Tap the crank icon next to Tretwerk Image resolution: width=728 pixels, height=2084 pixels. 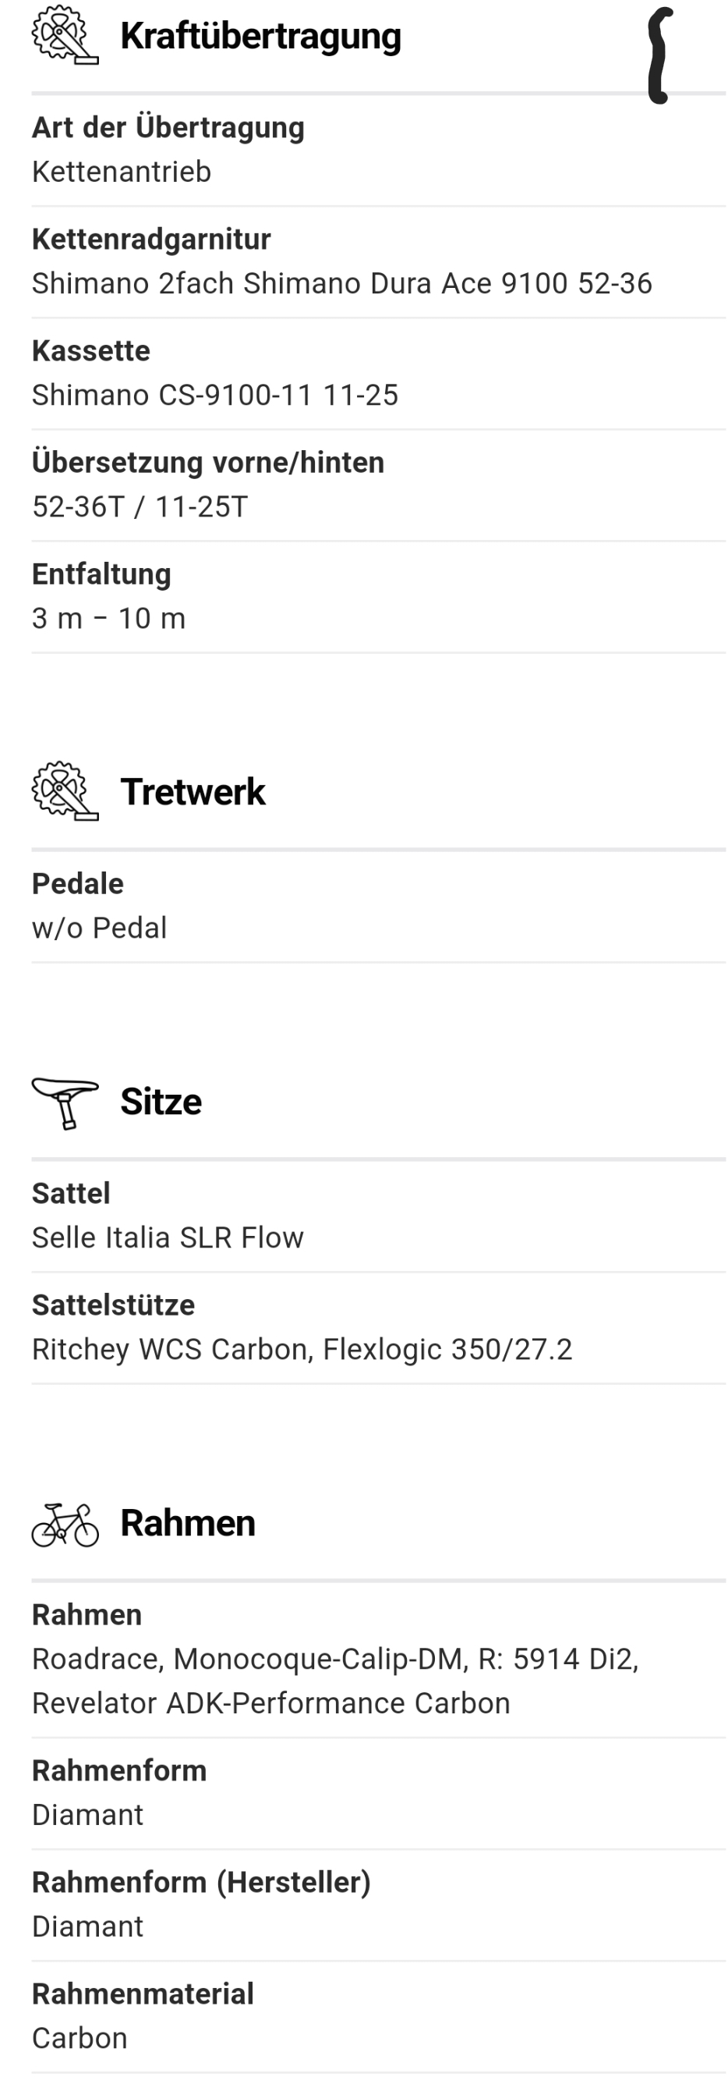point(64,791)
